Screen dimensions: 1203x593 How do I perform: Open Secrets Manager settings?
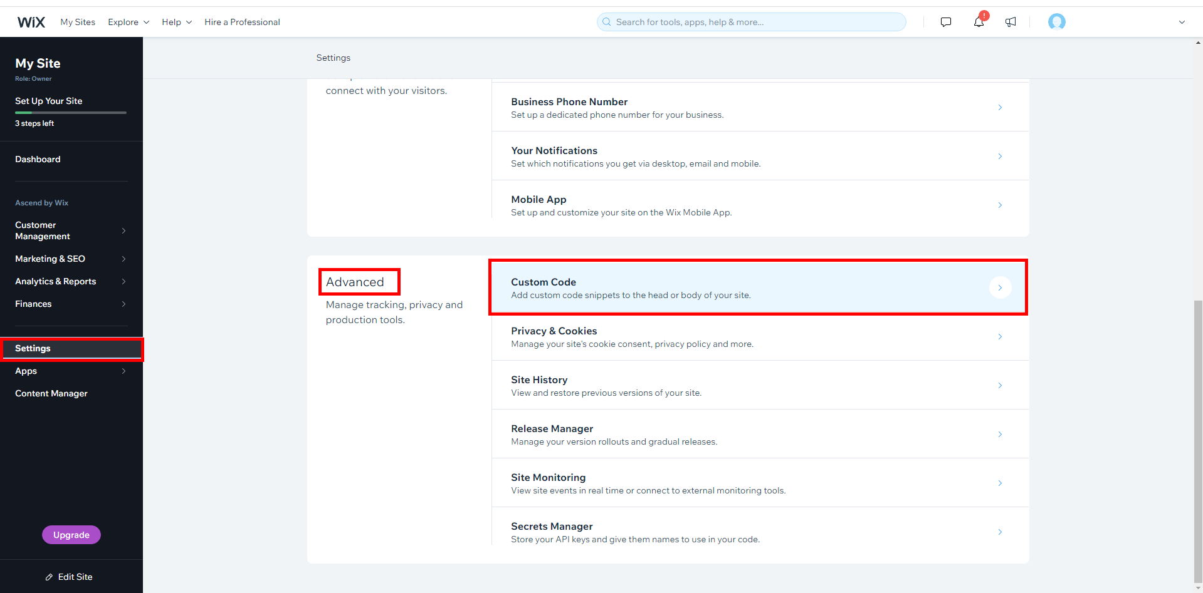tap(760, 532)
